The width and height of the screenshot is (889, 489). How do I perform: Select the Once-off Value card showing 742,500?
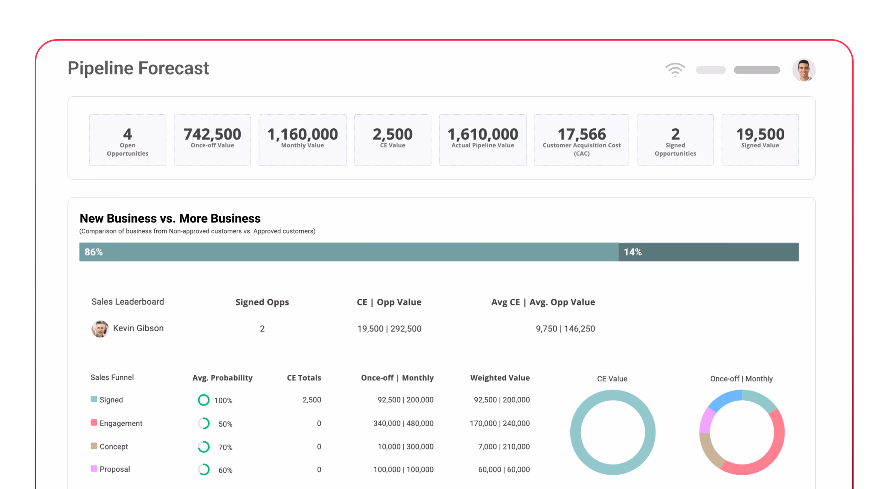tap(212, 140)
